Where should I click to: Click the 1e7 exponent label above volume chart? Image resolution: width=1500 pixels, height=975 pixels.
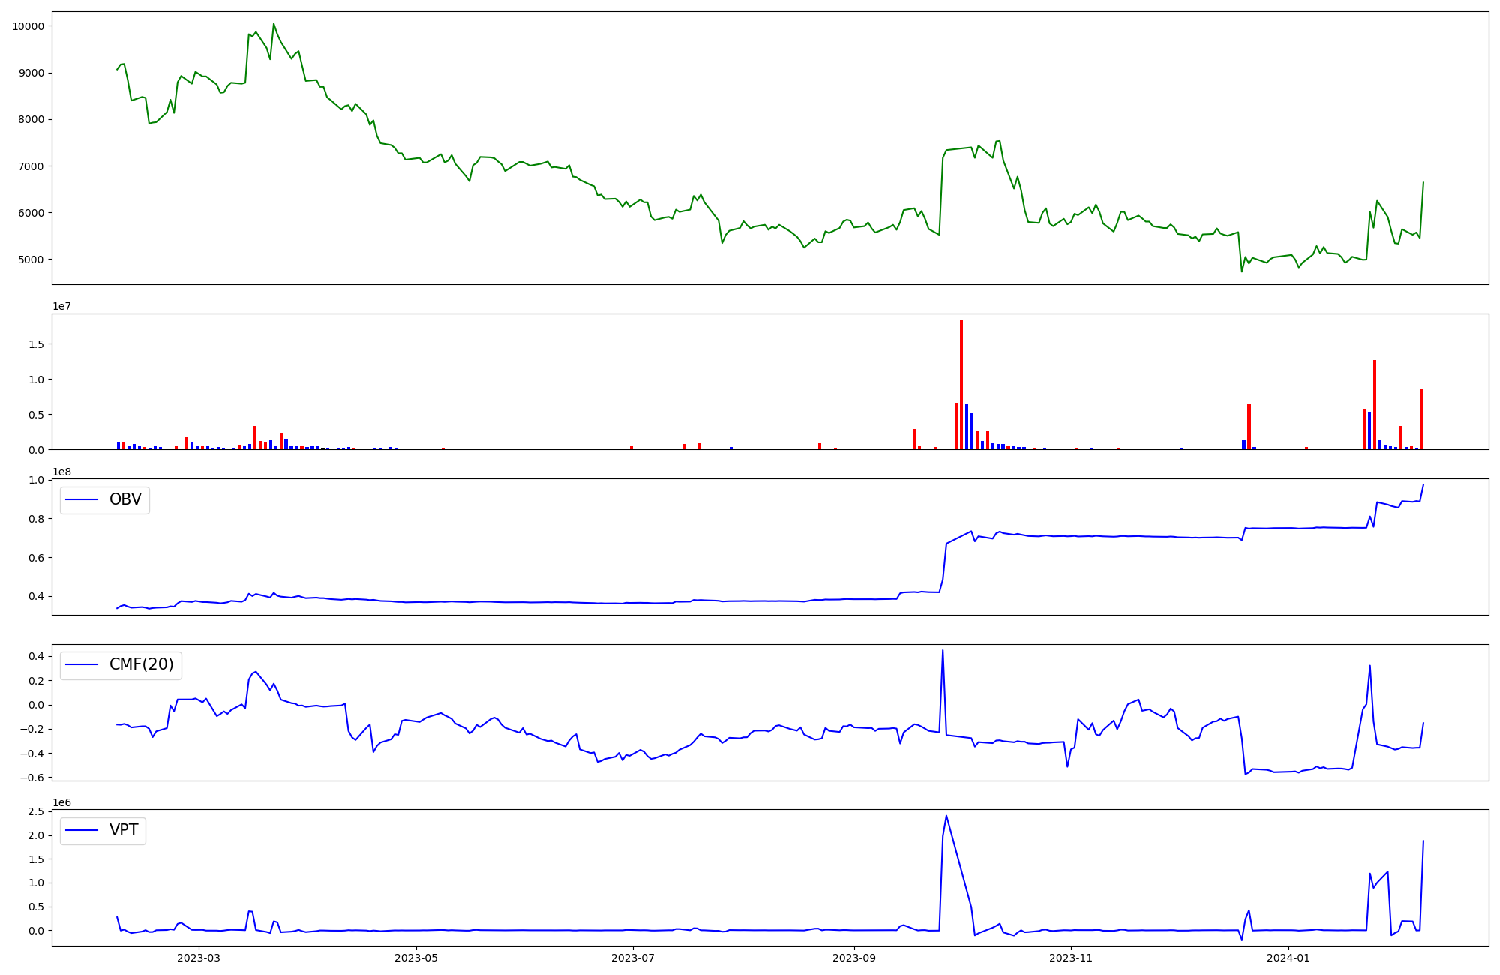tap(61, 306)
